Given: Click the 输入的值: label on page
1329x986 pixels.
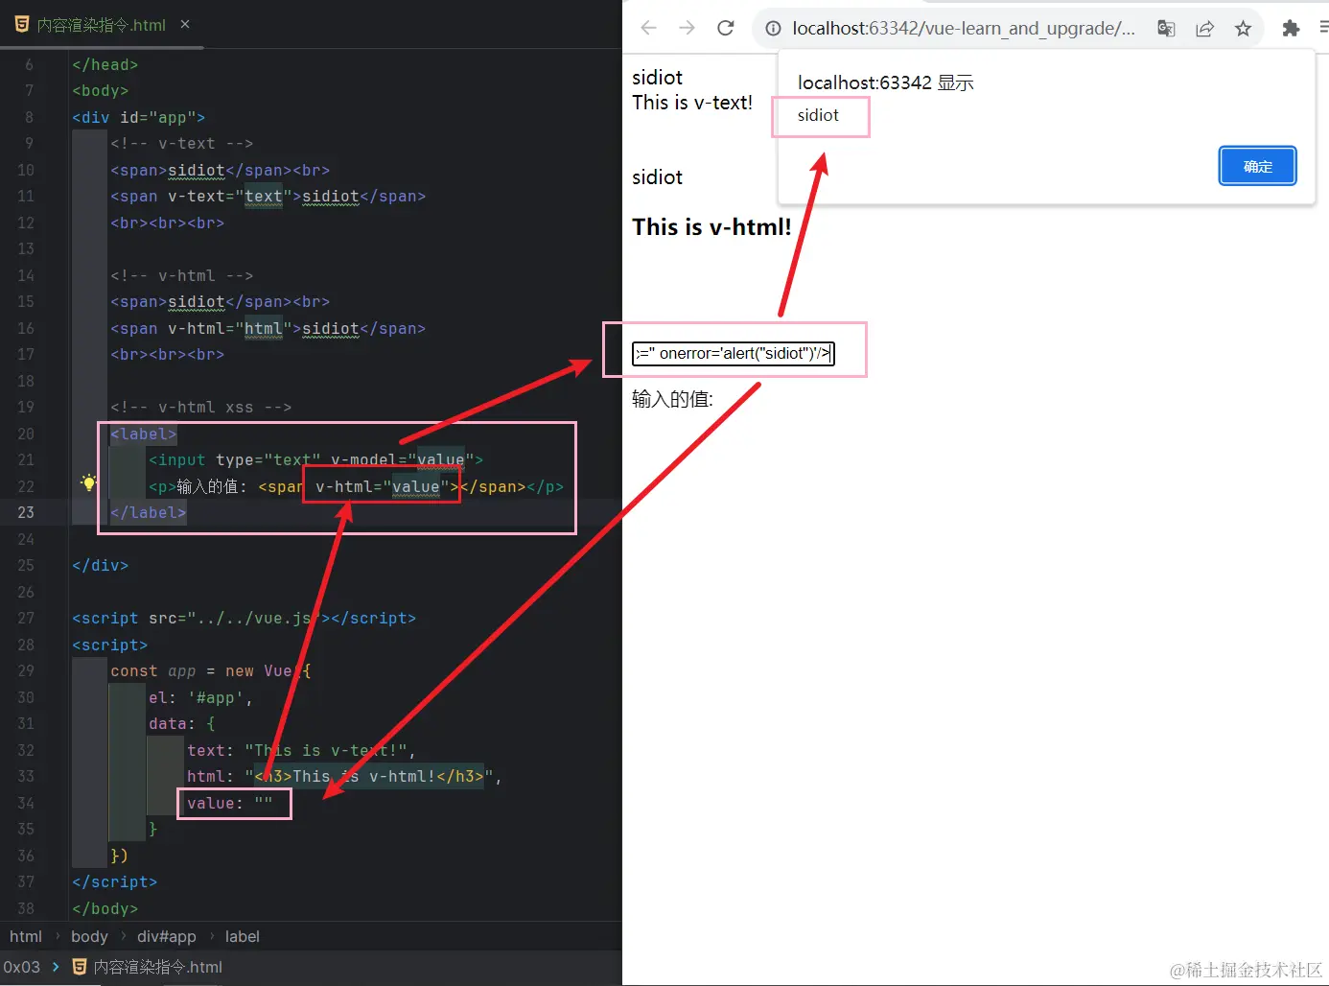Looking at the screenshot, I should 672,399.
